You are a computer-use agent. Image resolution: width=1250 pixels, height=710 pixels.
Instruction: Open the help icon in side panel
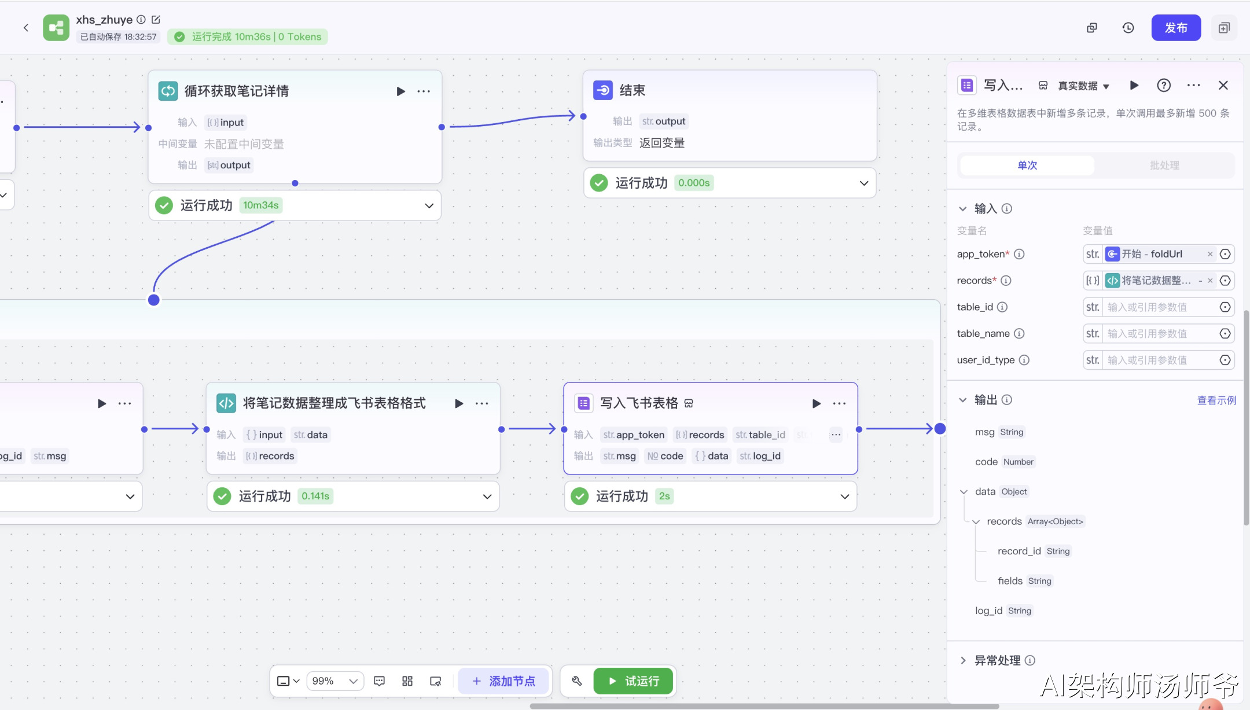[1163, 86]
